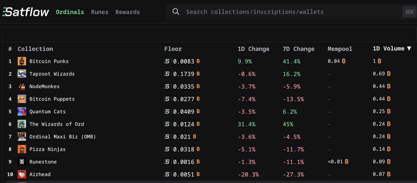Screen dimensions: 417x183
Task: Click Satflow icon beside Runestone floor
Action: (167, 162)
